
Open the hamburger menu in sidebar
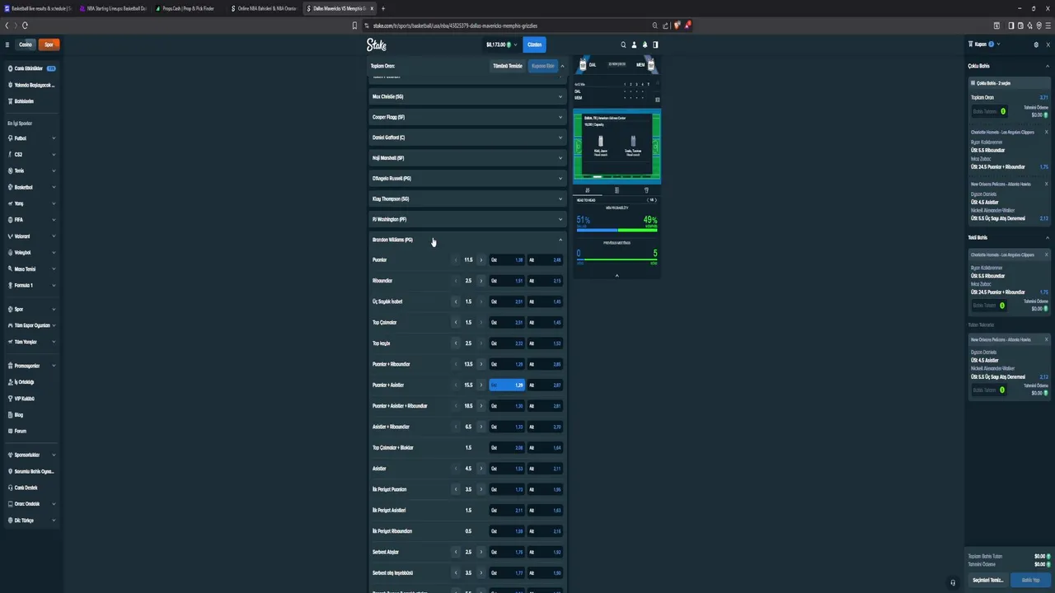(x=7, y=44)
